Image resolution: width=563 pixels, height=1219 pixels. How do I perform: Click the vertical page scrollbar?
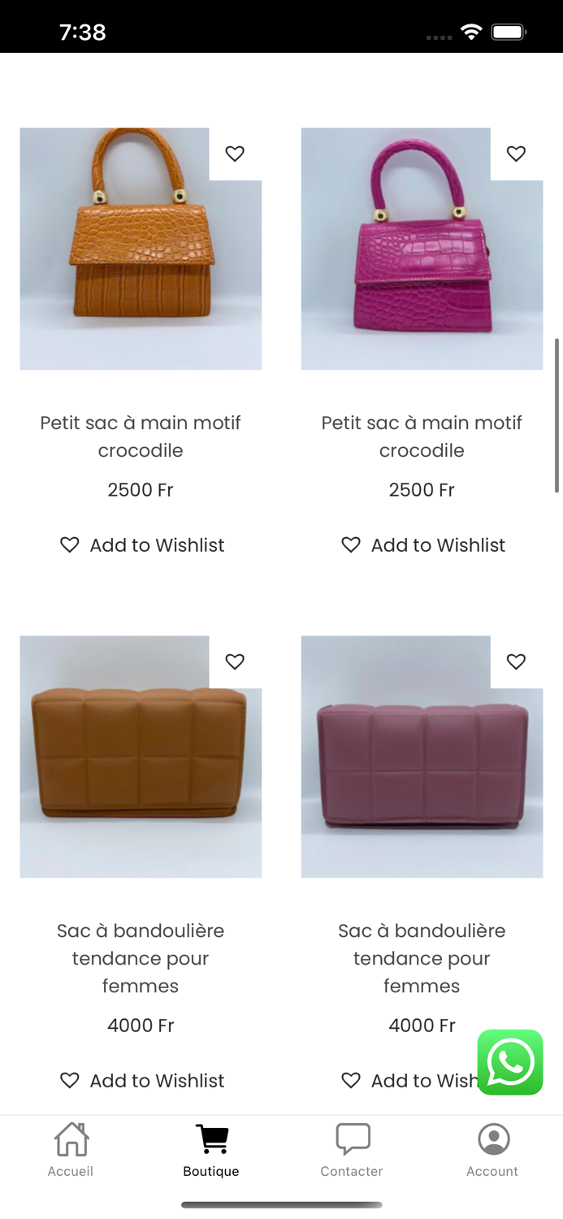(557, 414)
